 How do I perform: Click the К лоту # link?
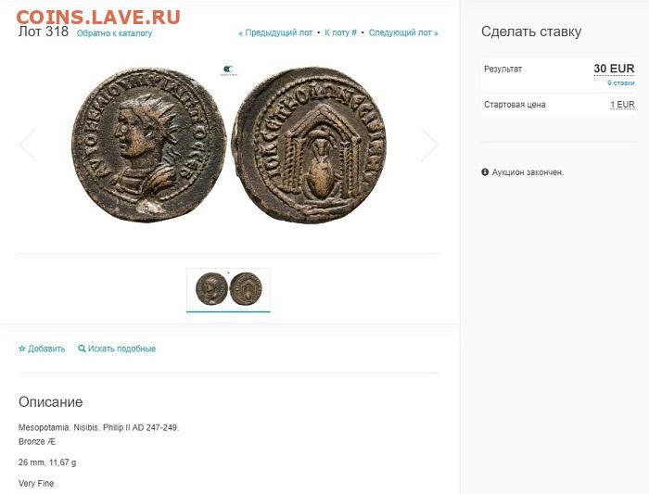point(340,32)
